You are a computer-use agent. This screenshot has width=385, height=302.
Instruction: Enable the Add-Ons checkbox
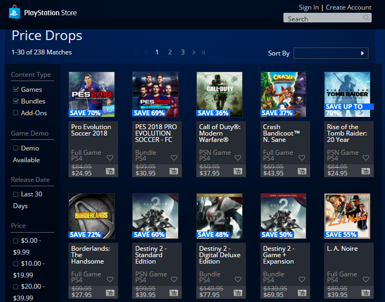pyautogui.click(x=16, y=113)
